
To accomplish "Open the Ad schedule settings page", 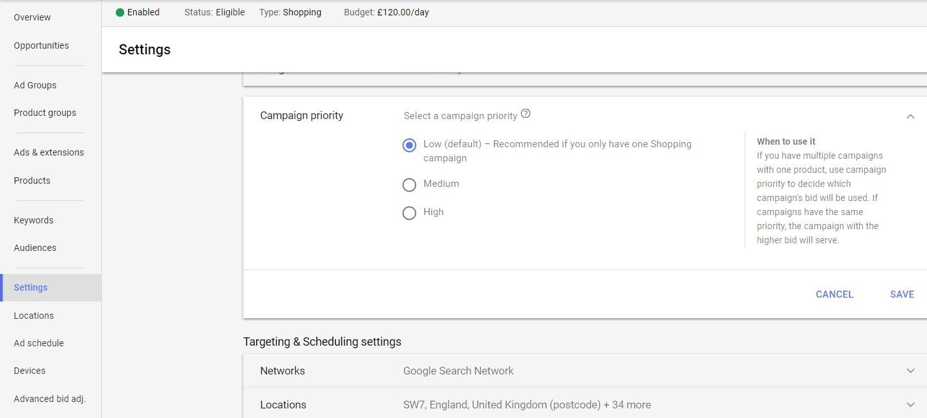I will (x=38, y=343).
